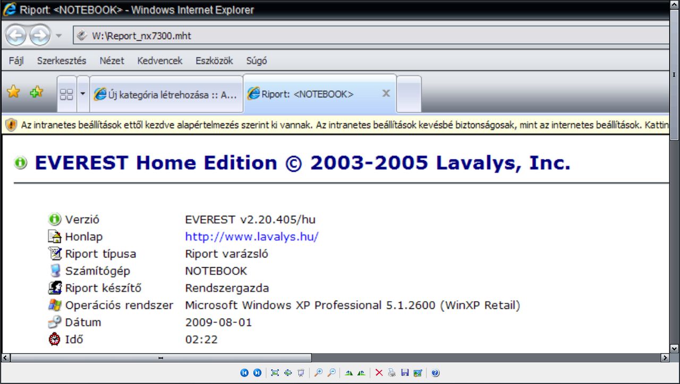This screenshot has width=680, height=384.
Task: Open the Quick Tabs thumbnail view
Action: pyautogui.click(x=66, y=94)
